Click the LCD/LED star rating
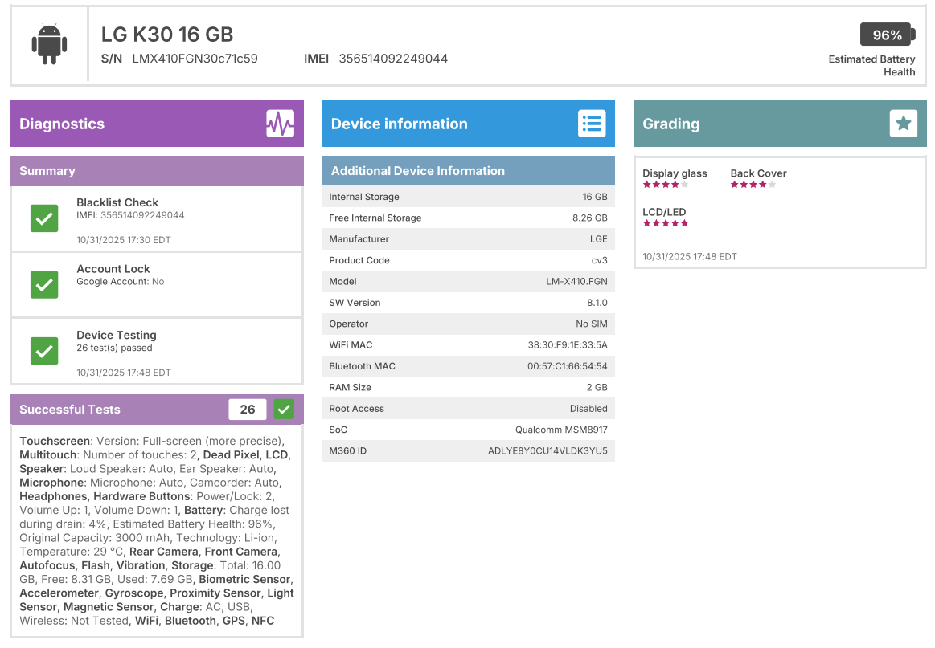The image size is (935, 648). pyautogui.click(x=665, y=223)
